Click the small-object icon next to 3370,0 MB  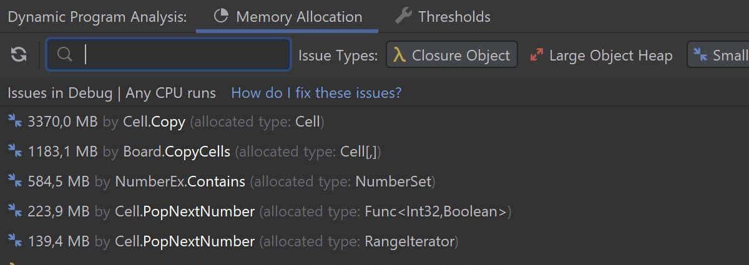15,121
